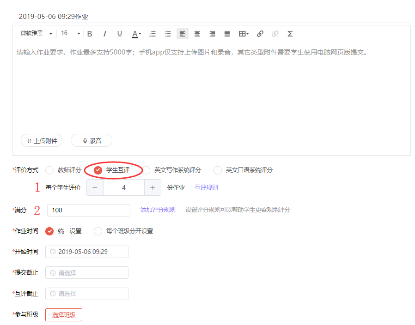Toggle underline formatting in editor toolbar

click(120, 34)
